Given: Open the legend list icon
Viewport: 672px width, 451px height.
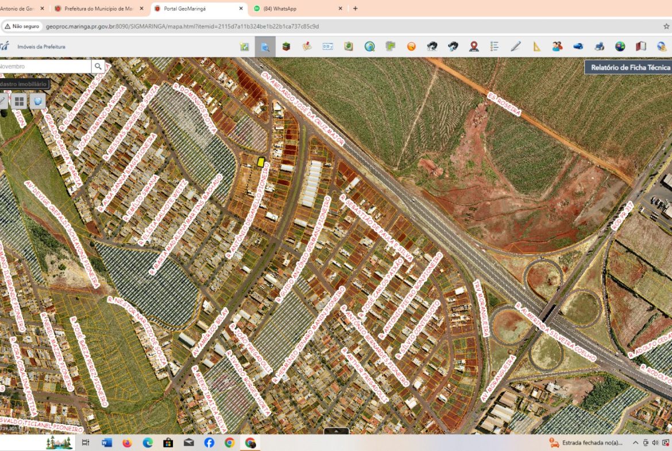Looking at the screenshot, I should click(495, 47).
